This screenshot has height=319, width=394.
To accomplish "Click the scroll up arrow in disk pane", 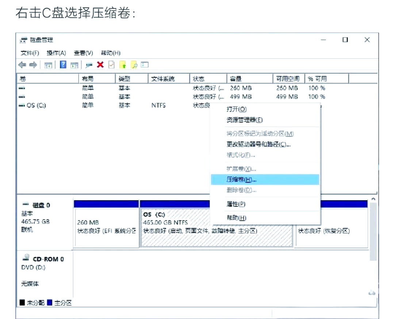I will coord(373,199).
